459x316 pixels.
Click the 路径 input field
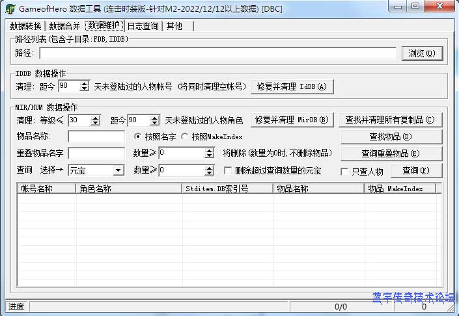(218, 53)
